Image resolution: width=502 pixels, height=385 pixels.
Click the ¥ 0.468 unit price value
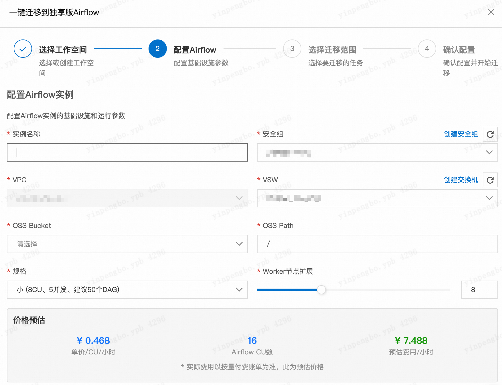coord(93,340)
